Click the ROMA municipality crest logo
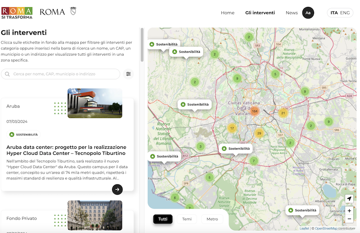 point(58,12)
